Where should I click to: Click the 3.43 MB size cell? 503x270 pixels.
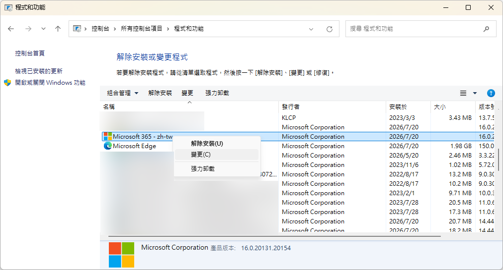[x=460, y=118]
